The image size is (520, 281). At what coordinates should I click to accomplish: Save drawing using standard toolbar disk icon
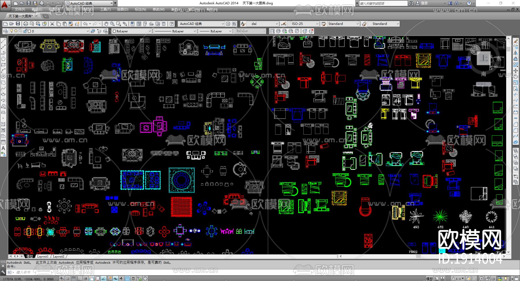pos(18,24)
